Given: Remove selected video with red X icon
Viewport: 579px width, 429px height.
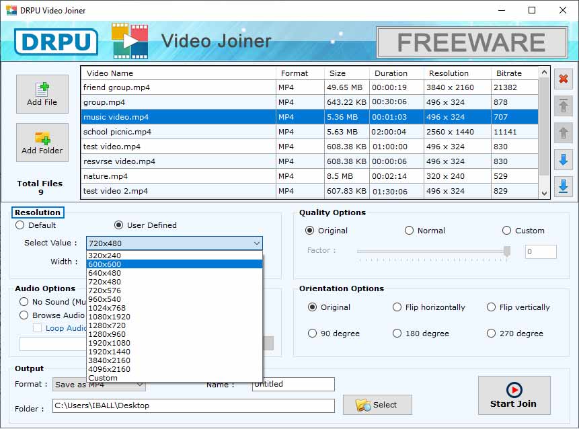Looking at the screenshot, I should pyautogui.click(x=563, y=79).
